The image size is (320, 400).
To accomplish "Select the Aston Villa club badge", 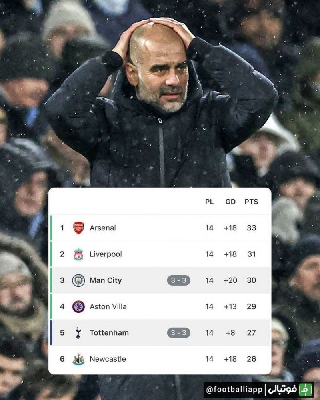I will tap(78, 306).
